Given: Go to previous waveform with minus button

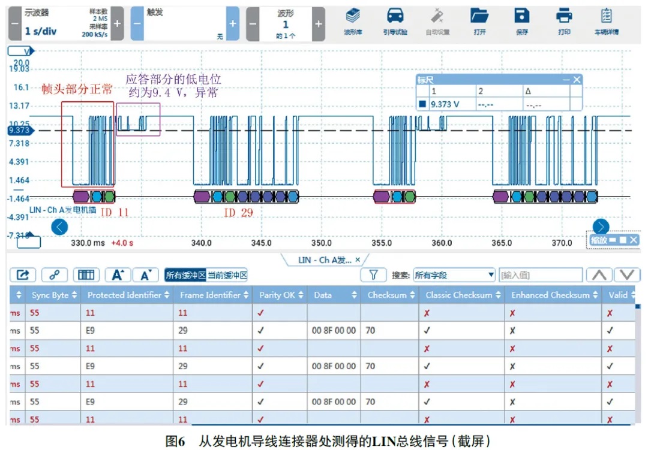Looking at the screenshot, I should click(x=253, y=23).
